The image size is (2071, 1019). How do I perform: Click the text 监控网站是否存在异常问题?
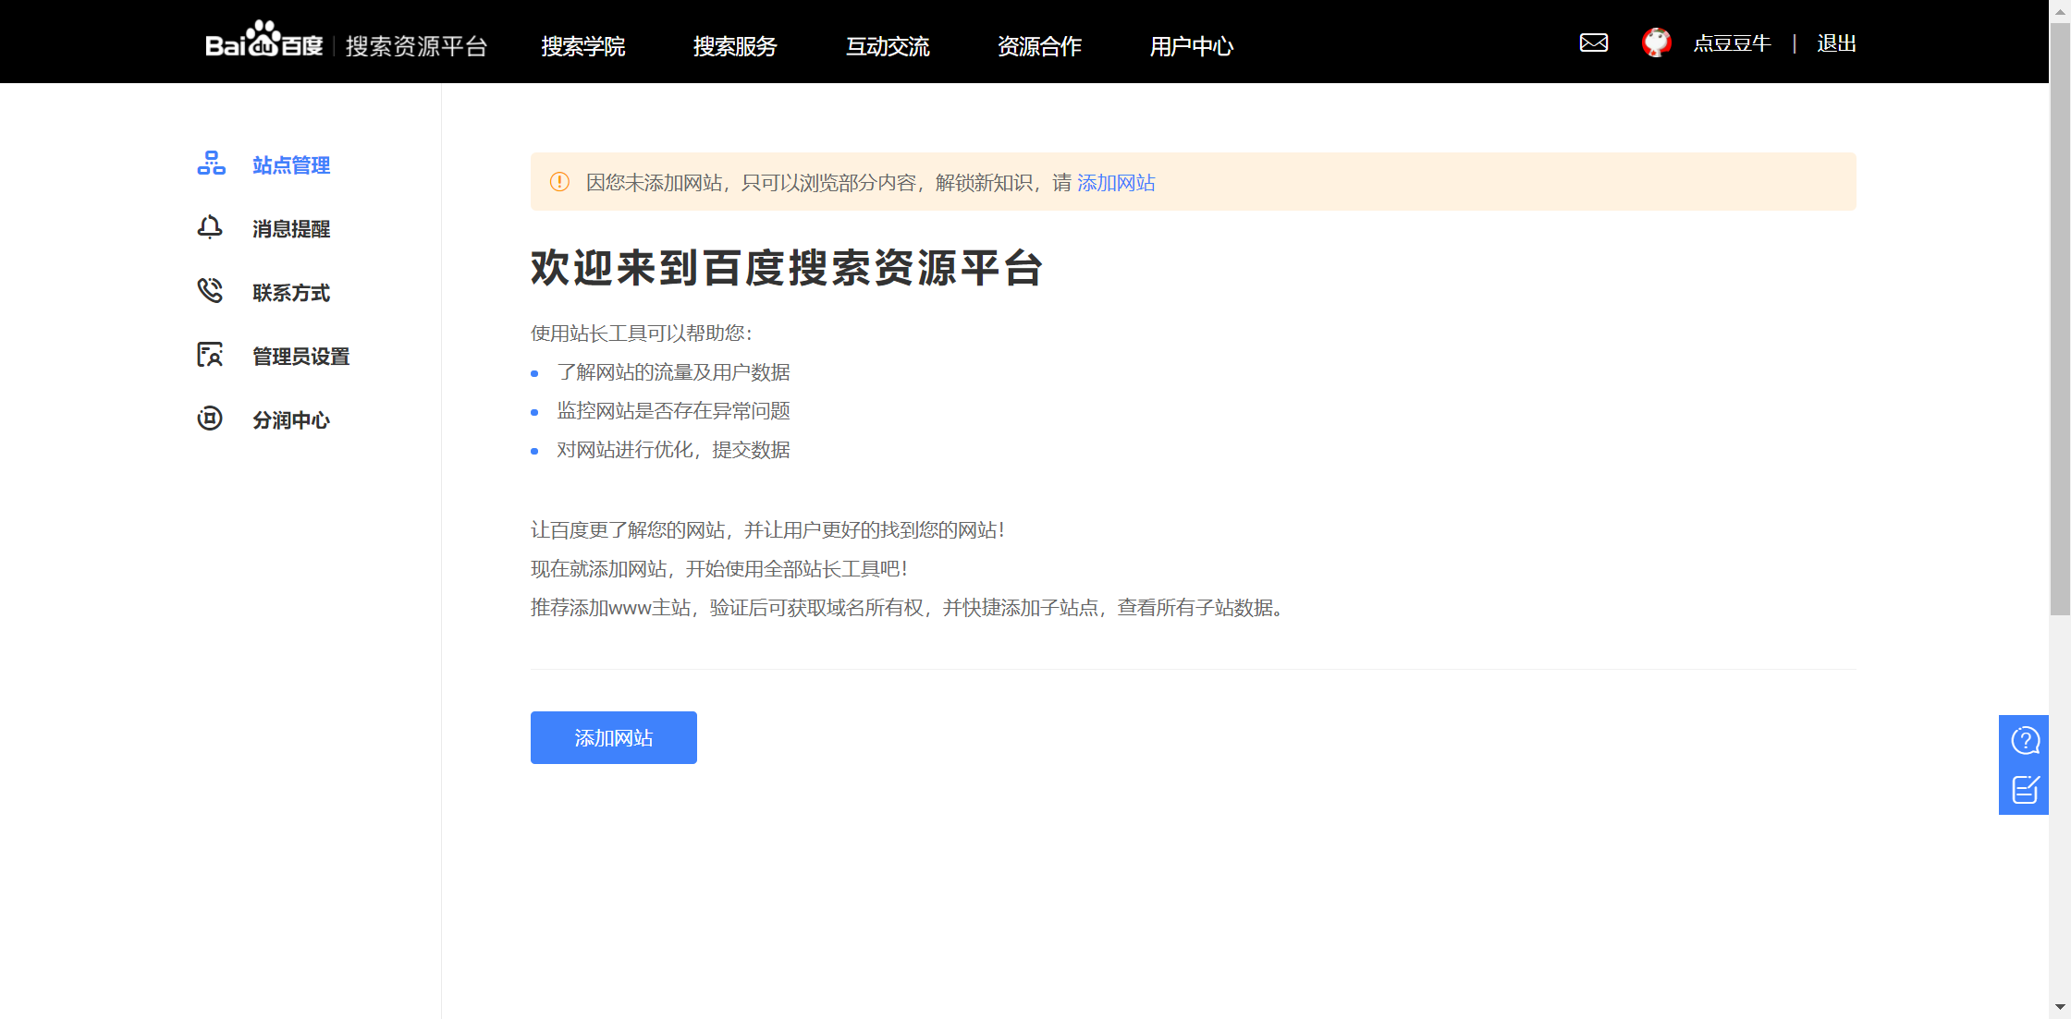673,411
